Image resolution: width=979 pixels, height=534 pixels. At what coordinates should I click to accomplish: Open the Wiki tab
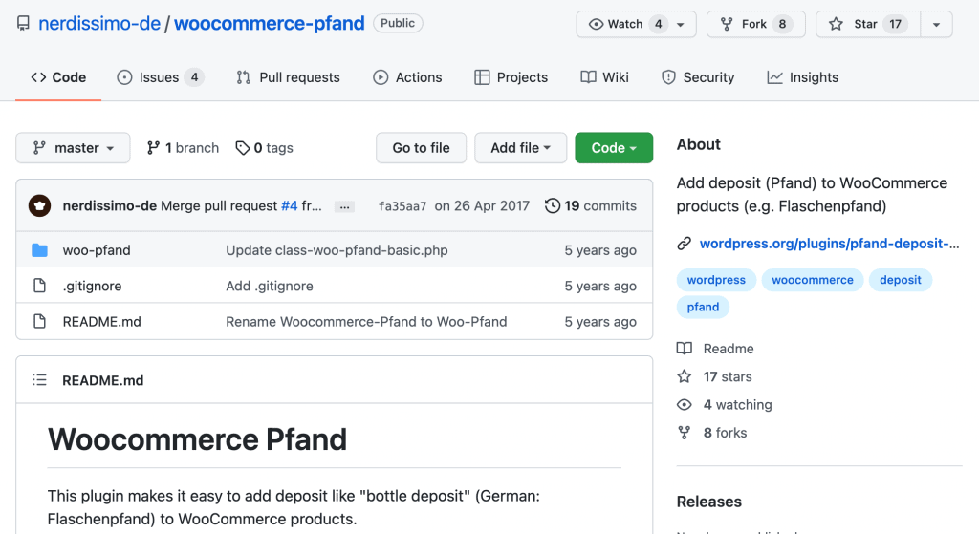604,77
